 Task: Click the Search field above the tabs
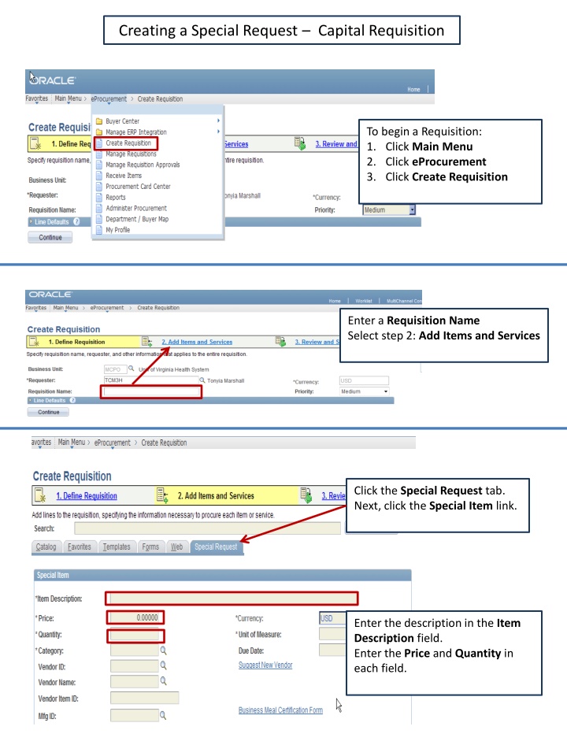pyautogui.click(x=207, y=528)
